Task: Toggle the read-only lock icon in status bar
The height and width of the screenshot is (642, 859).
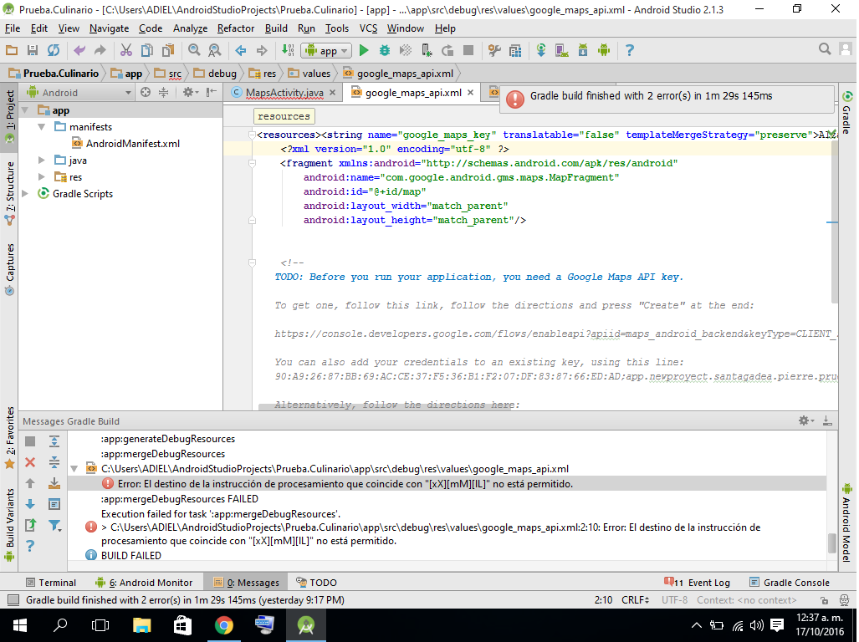Action: tap(824, 600)
